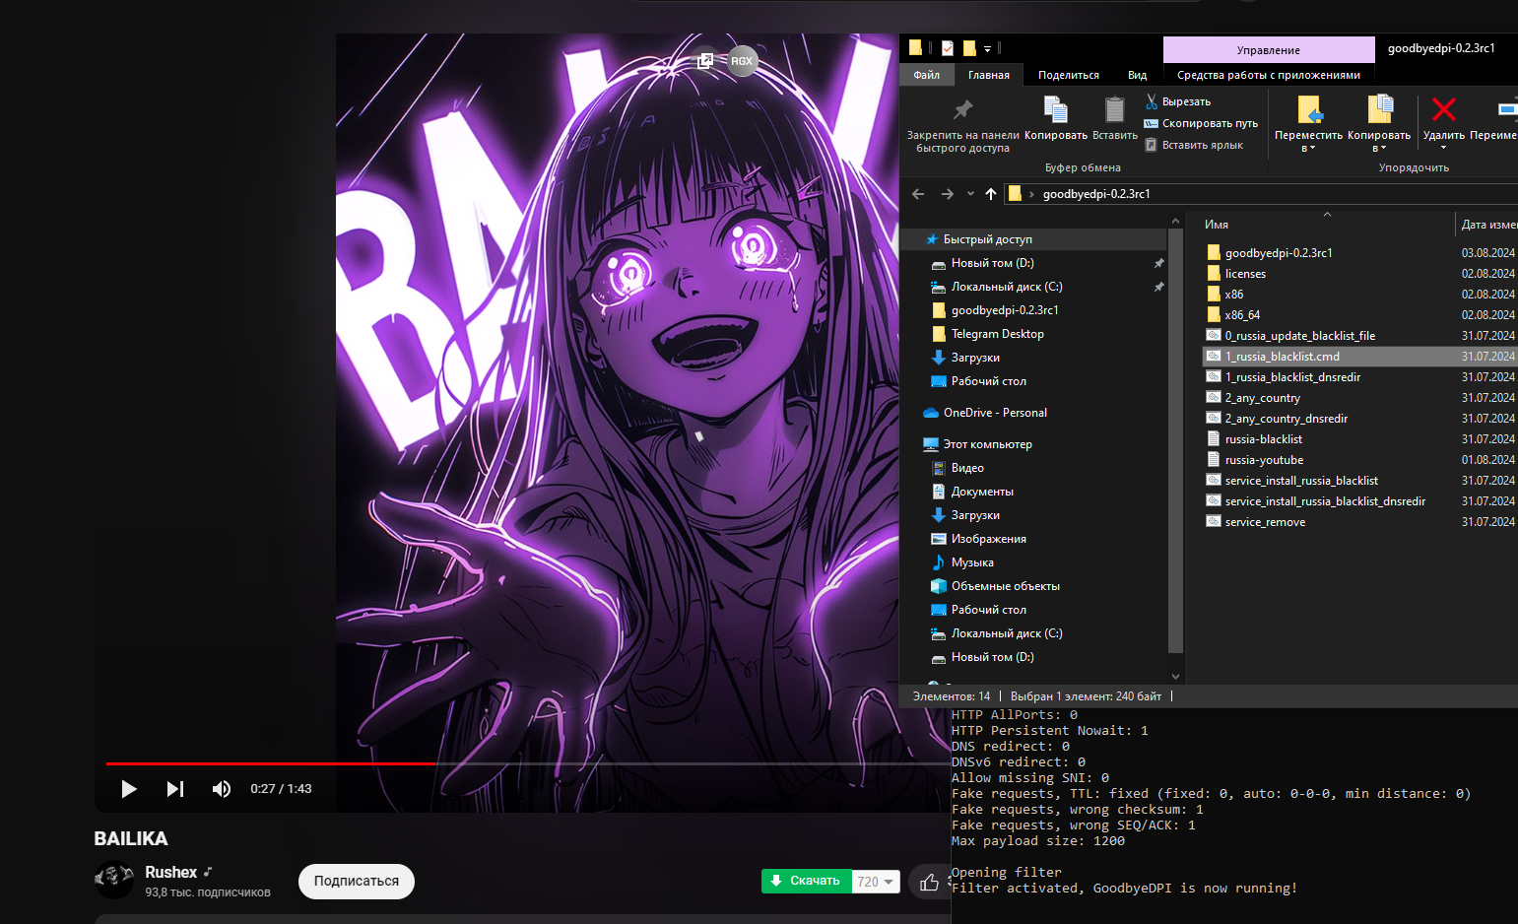Select pinned Новый том (D:) in quick access

click(x=992, y=263)
